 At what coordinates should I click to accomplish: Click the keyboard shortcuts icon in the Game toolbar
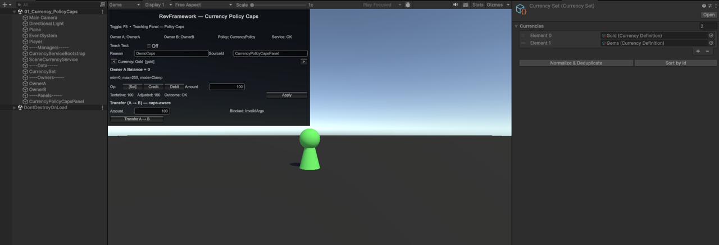[465, 4]
